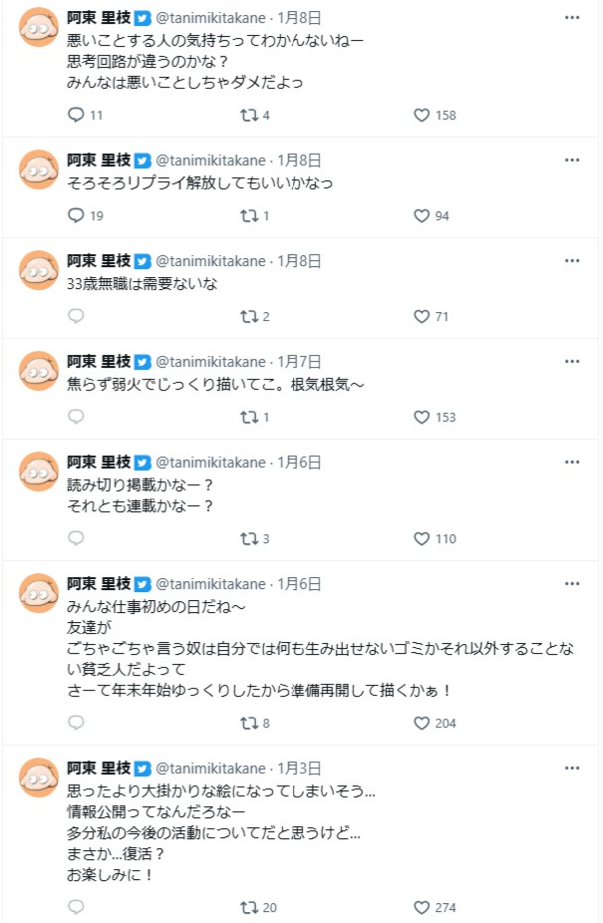
Task: Like the tweet with 204 likes
Action: coord(422,723)
